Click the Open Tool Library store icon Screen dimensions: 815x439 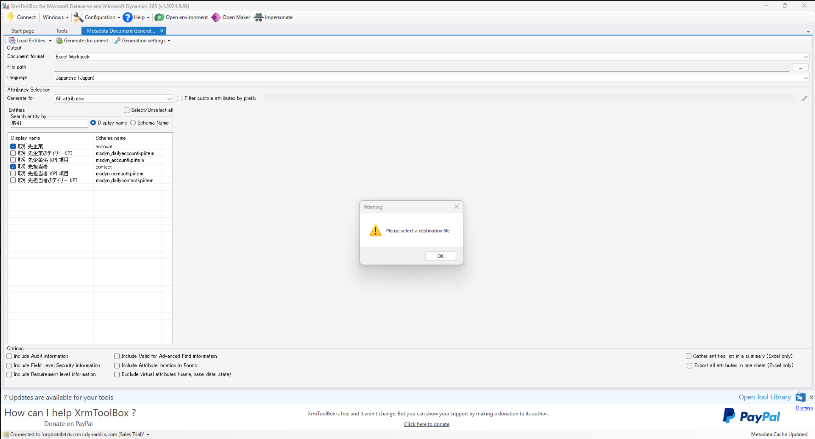(800, 397)
